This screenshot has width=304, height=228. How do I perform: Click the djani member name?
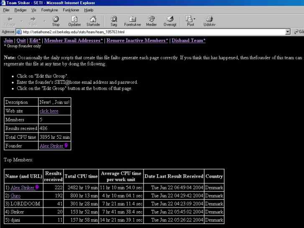tap(15, 220)
